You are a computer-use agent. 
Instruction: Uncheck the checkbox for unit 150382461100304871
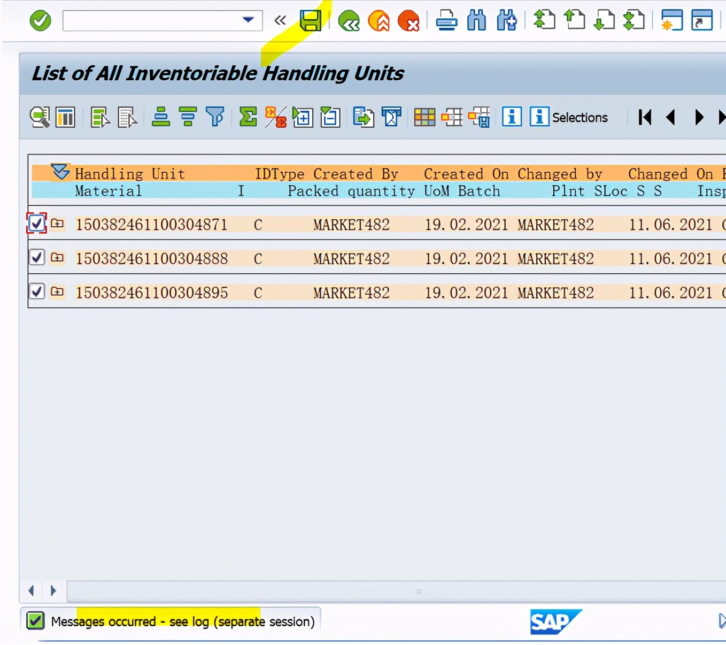(x=36, y=224)
